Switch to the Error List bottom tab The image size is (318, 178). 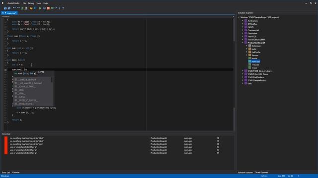[6, 173]
